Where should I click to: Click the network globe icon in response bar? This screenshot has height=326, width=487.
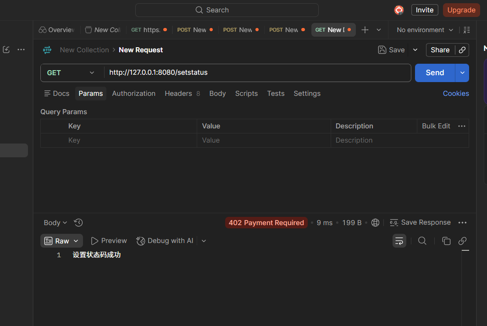pos(375,223)
